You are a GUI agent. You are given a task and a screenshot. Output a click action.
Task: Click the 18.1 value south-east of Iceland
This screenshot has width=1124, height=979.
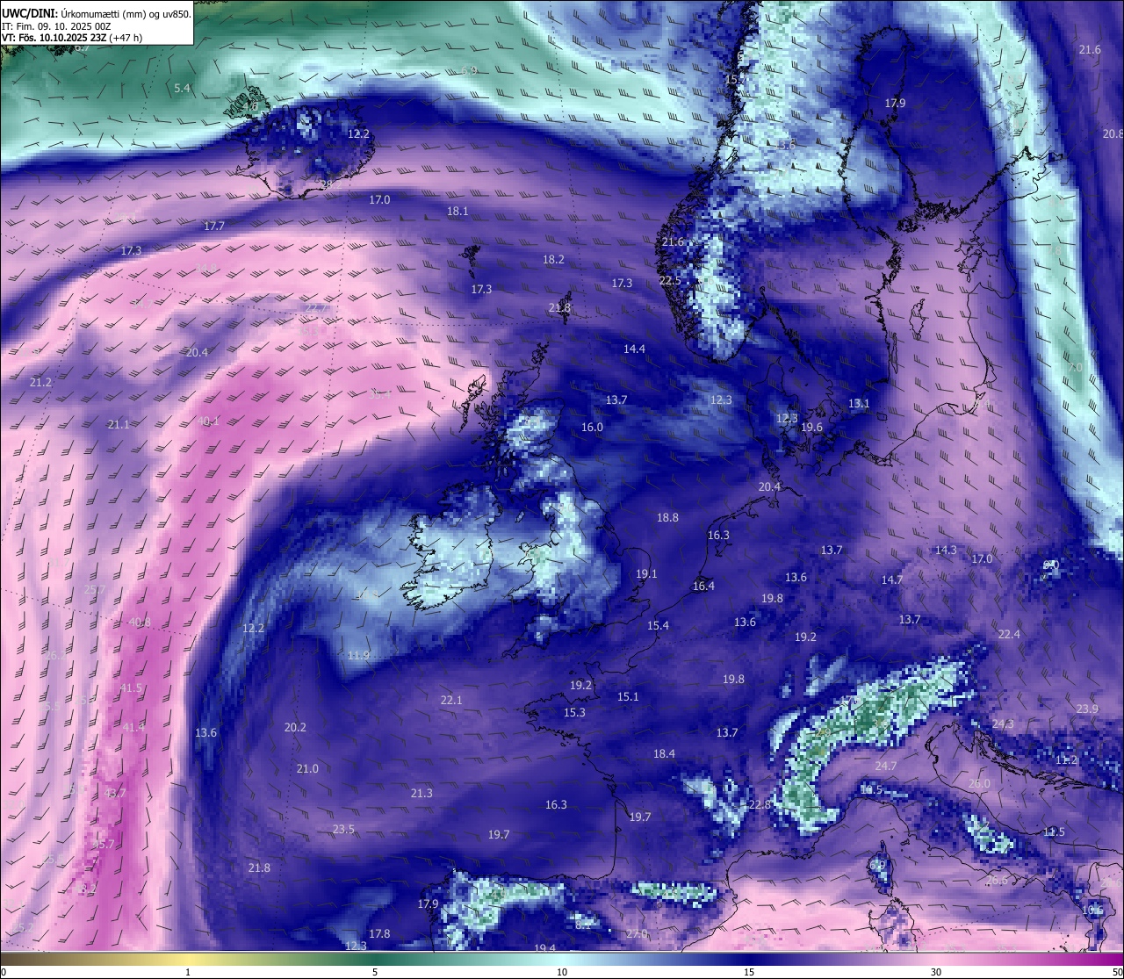coord(458,211)
